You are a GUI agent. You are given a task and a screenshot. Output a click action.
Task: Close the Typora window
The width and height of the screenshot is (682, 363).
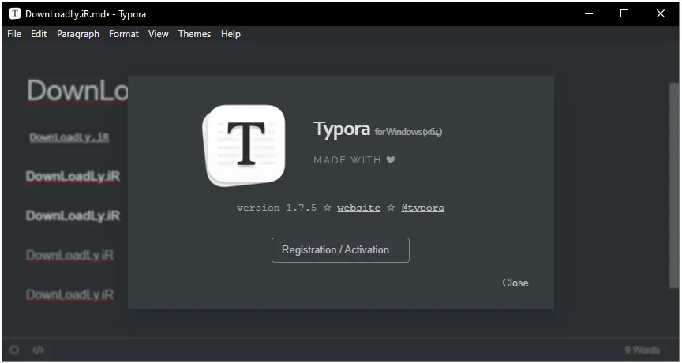tap(660, 13)
